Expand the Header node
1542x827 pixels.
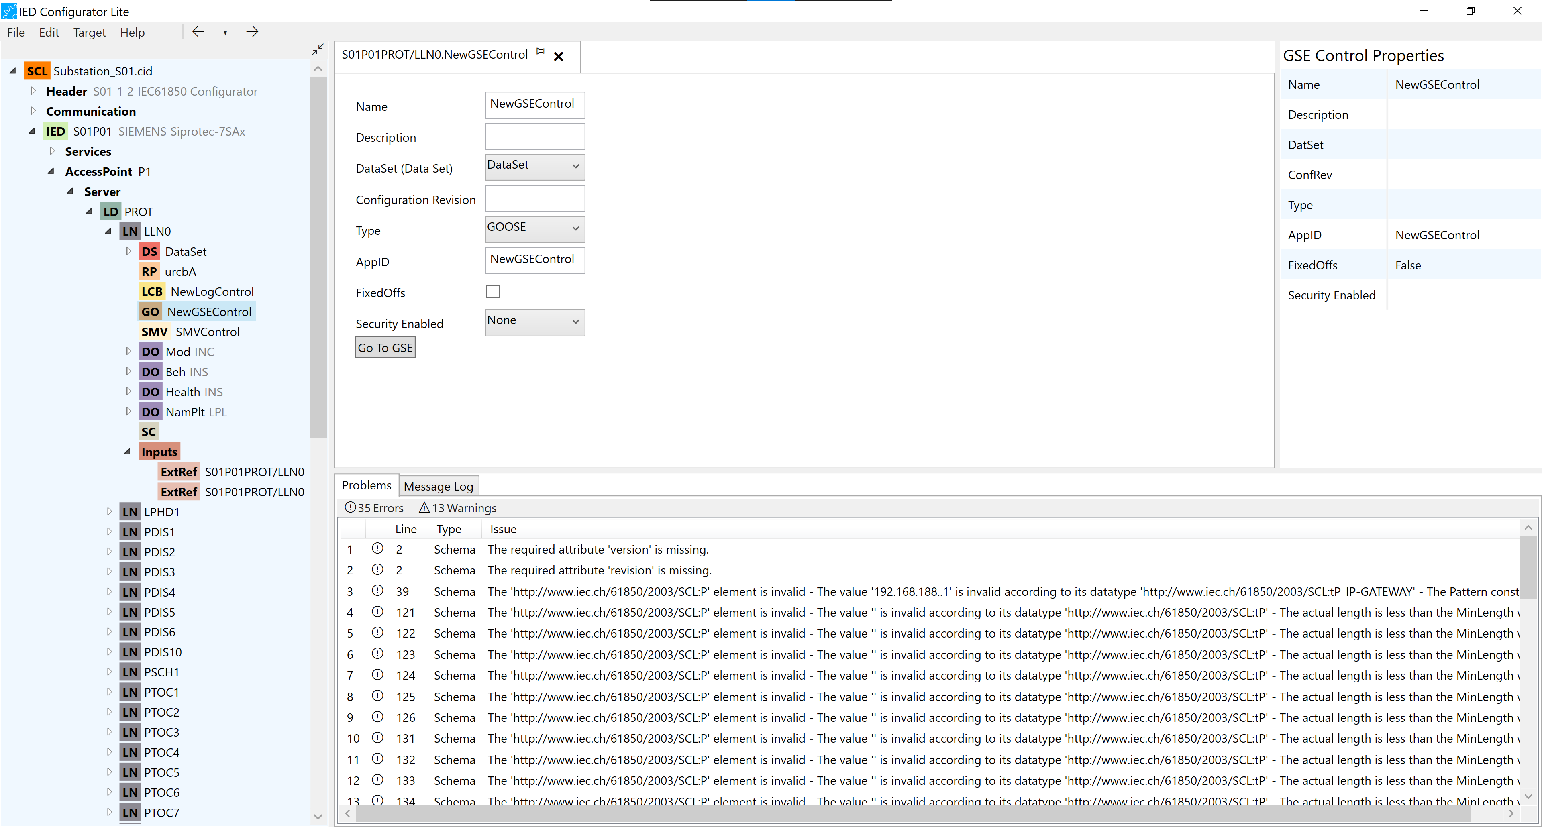[33, 91]
